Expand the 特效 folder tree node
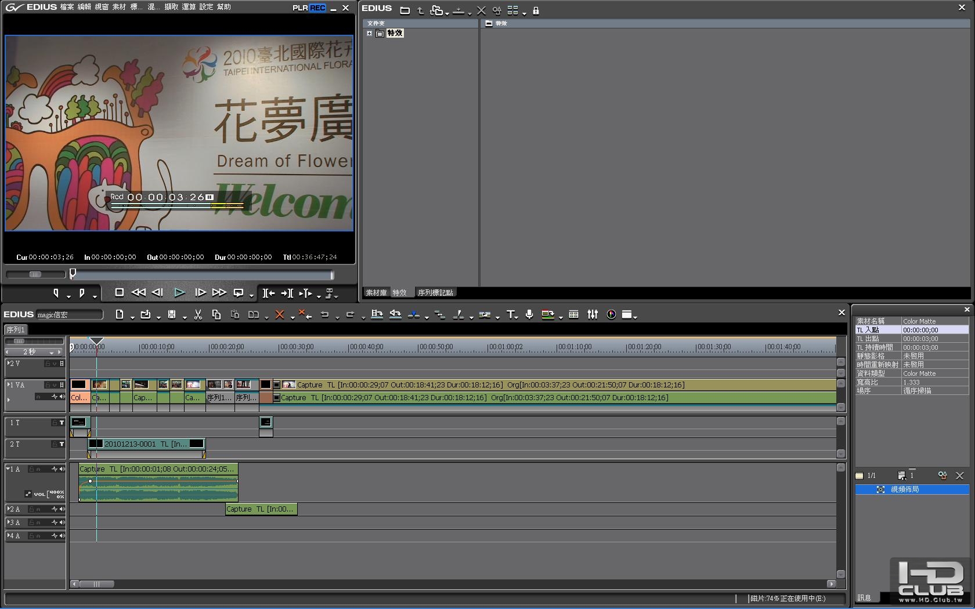This screenshot has height=609, width=975. coord(369,34)
